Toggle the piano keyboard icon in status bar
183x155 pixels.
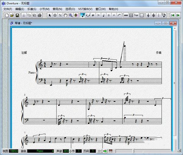click(x=111, y=151)
